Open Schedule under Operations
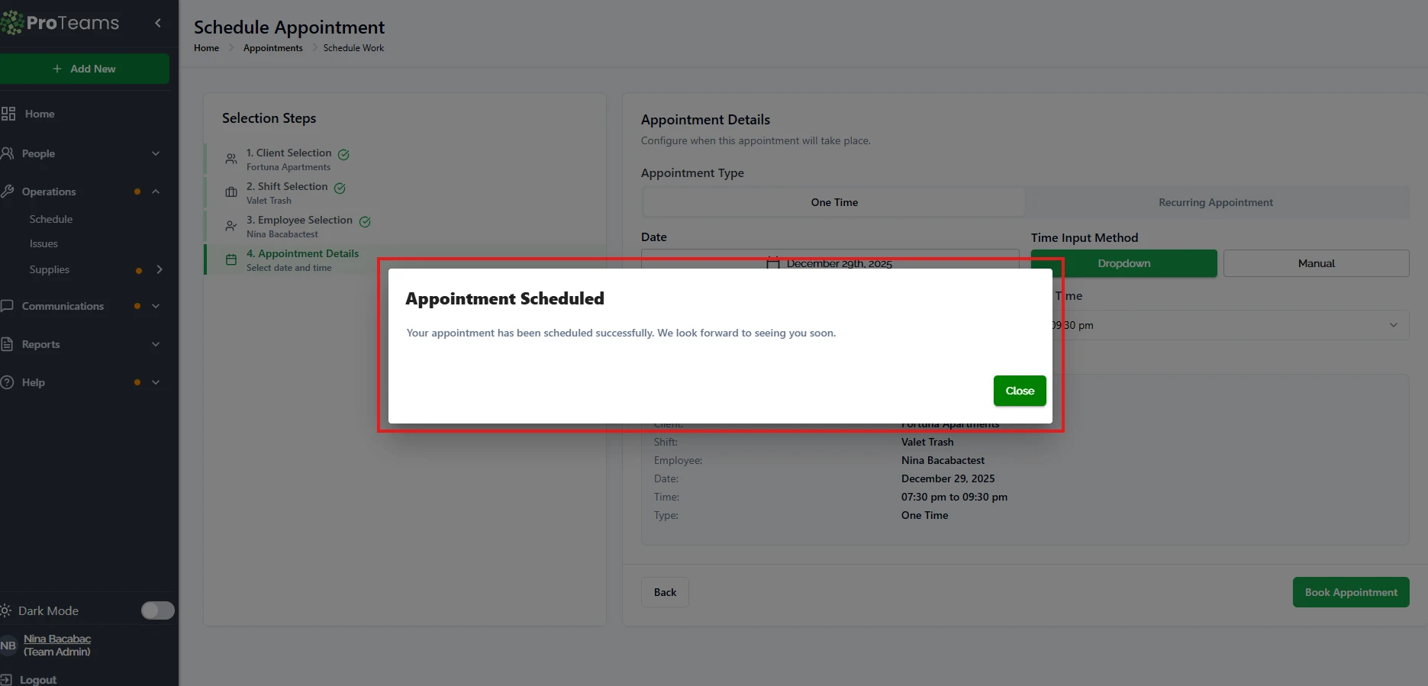Screen dimensions: 1428x686 (x=51, y=219)
